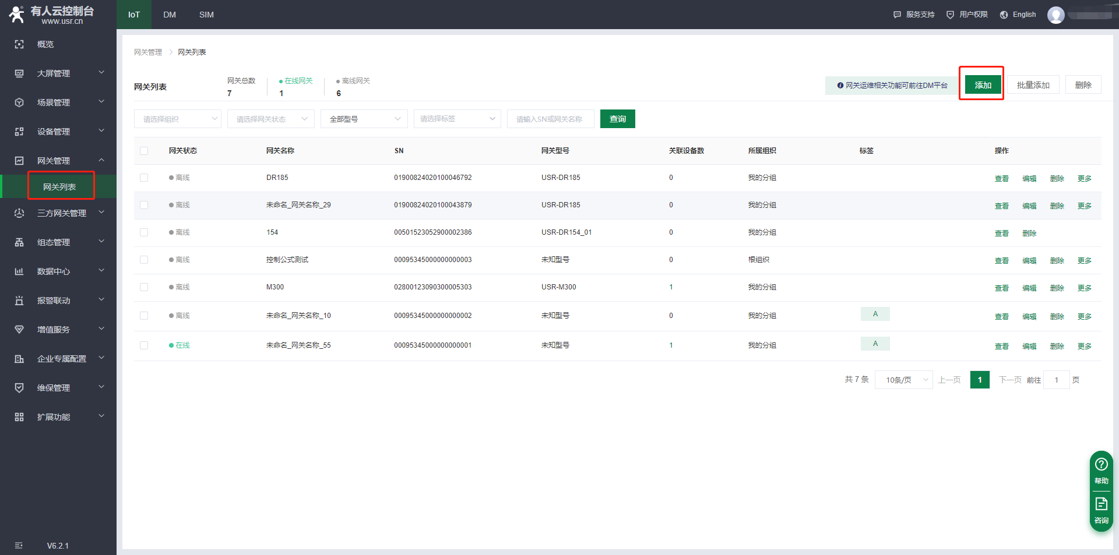Collapse sidebar using bottom-left menu icon
The height and width of the screenshot is (555, 1119).
pyautogui.click(x=19, y=546)
